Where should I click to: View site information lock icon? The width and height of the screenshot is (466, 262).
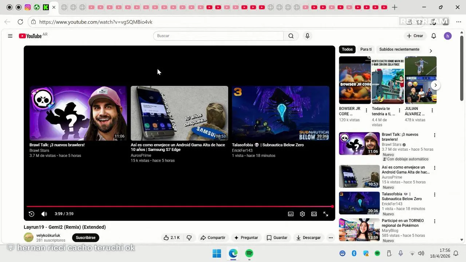33,22
